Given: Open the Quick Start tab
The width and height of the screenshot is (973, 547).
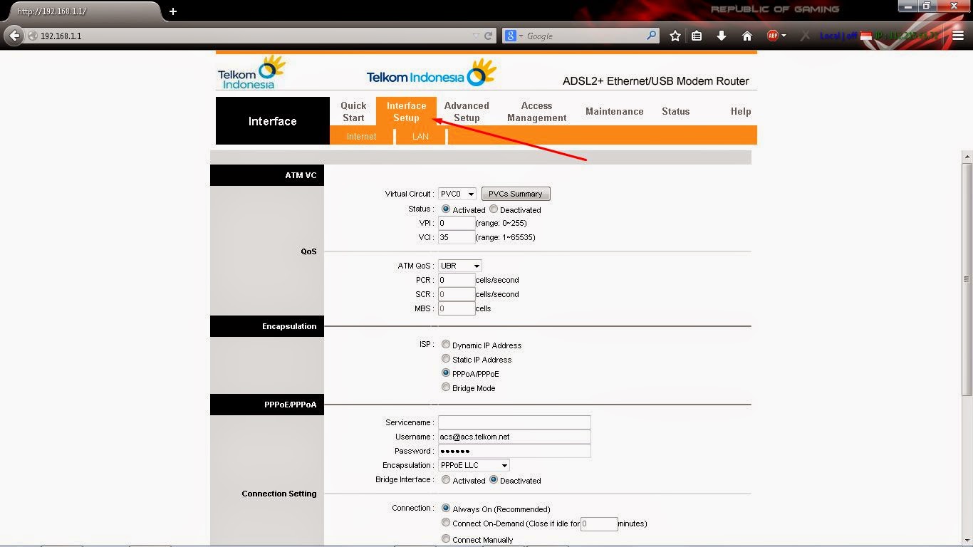Looking at the screenshot, I should tap(353, 112).
